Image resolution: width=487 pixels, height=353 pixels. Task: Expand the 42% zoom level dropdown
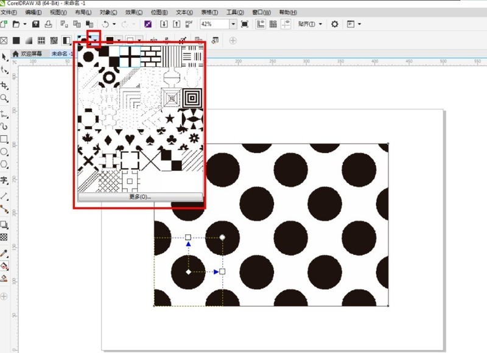234,24
